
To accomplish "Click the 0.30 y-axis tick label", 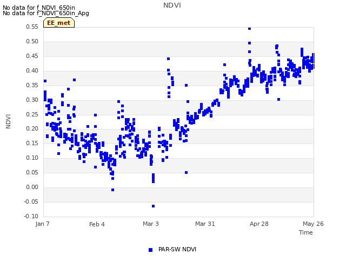I will 32,100.
